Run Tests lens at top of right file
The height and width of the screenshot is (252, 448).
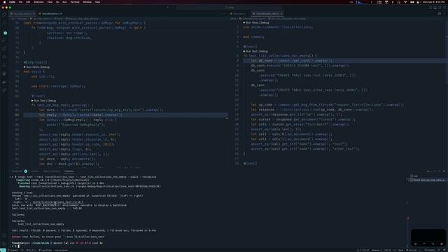click(x=252, y=22)
